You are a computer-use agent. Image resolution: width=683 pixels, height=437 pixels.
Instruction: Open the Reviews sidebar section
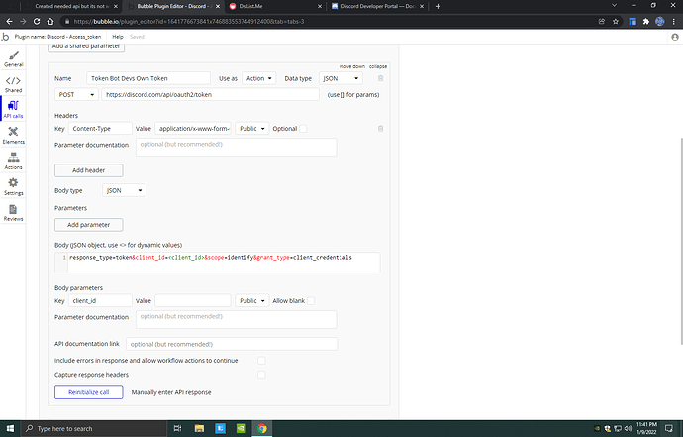(x=14, y=212)
